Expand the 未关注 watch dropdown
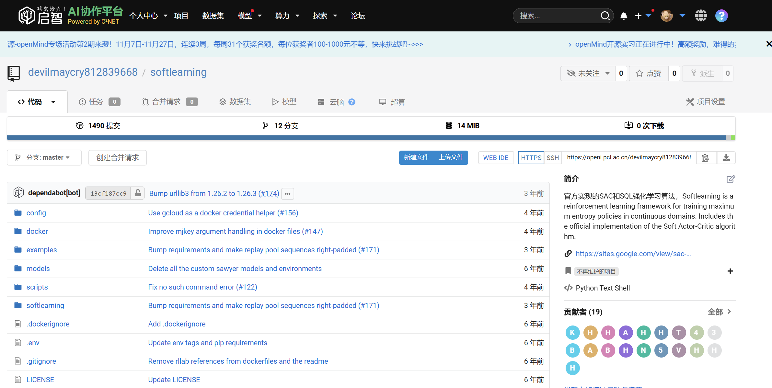This screenshot has width=772, height=388. [x=588, y=74]
